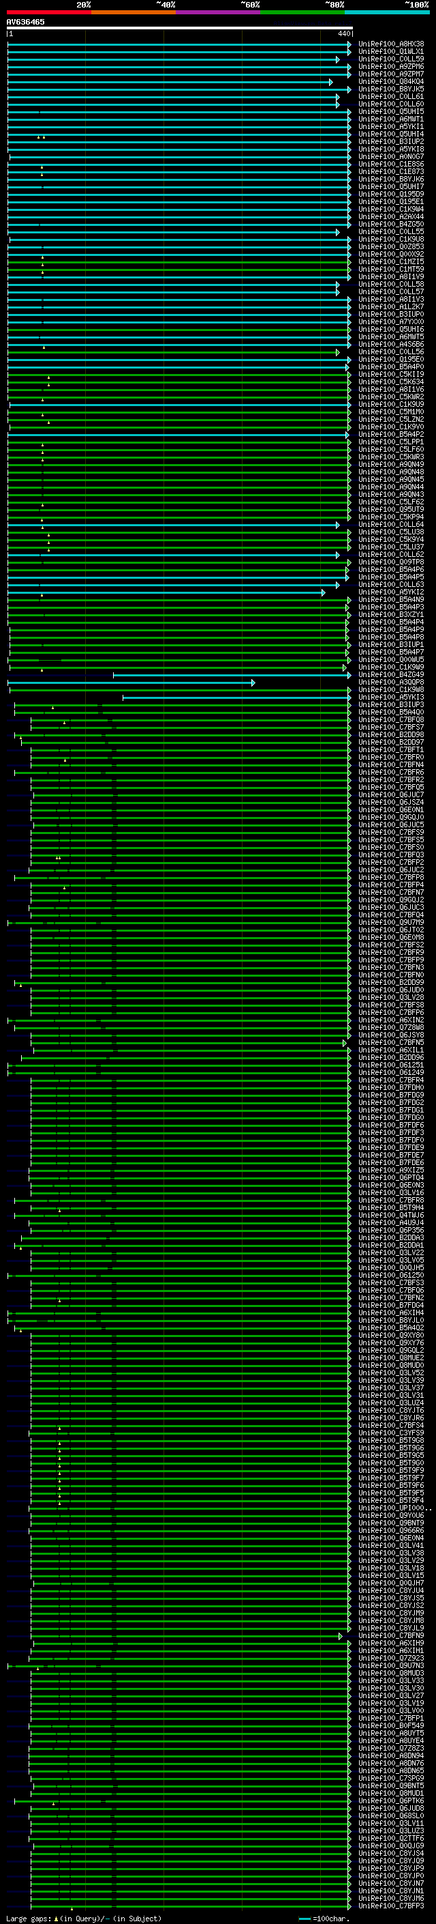436x1924 pixels.
Task: Open hit UniRef100_C1K9W9
Action: coord(391,667)
